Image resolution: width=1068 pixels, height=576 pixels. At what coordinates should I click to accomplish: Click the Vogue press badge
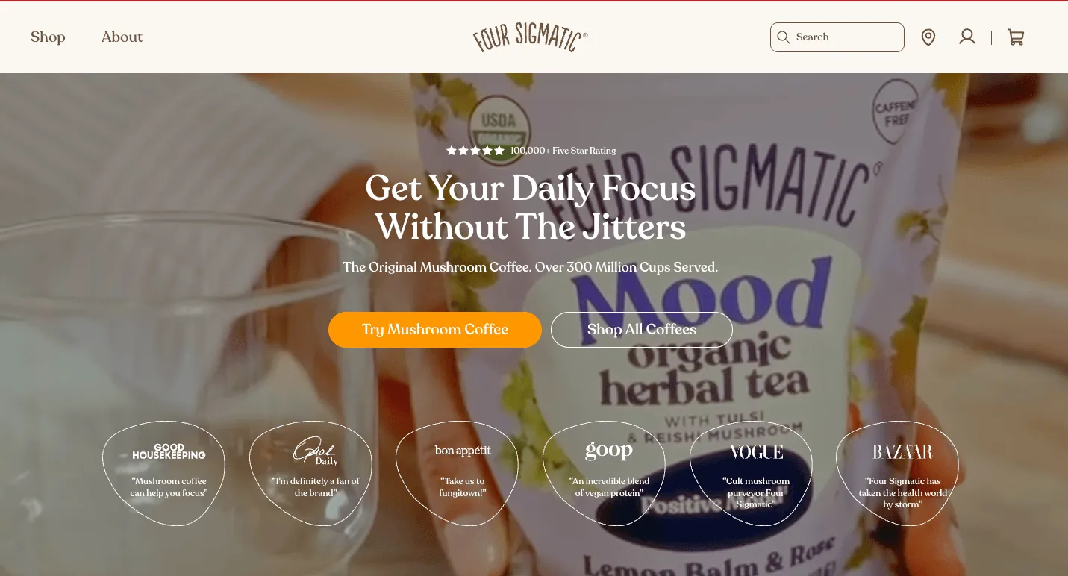click(756, 474)
